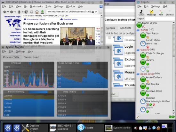
Task: Open back history dropdown arrow
Action: tap(8, 12)
